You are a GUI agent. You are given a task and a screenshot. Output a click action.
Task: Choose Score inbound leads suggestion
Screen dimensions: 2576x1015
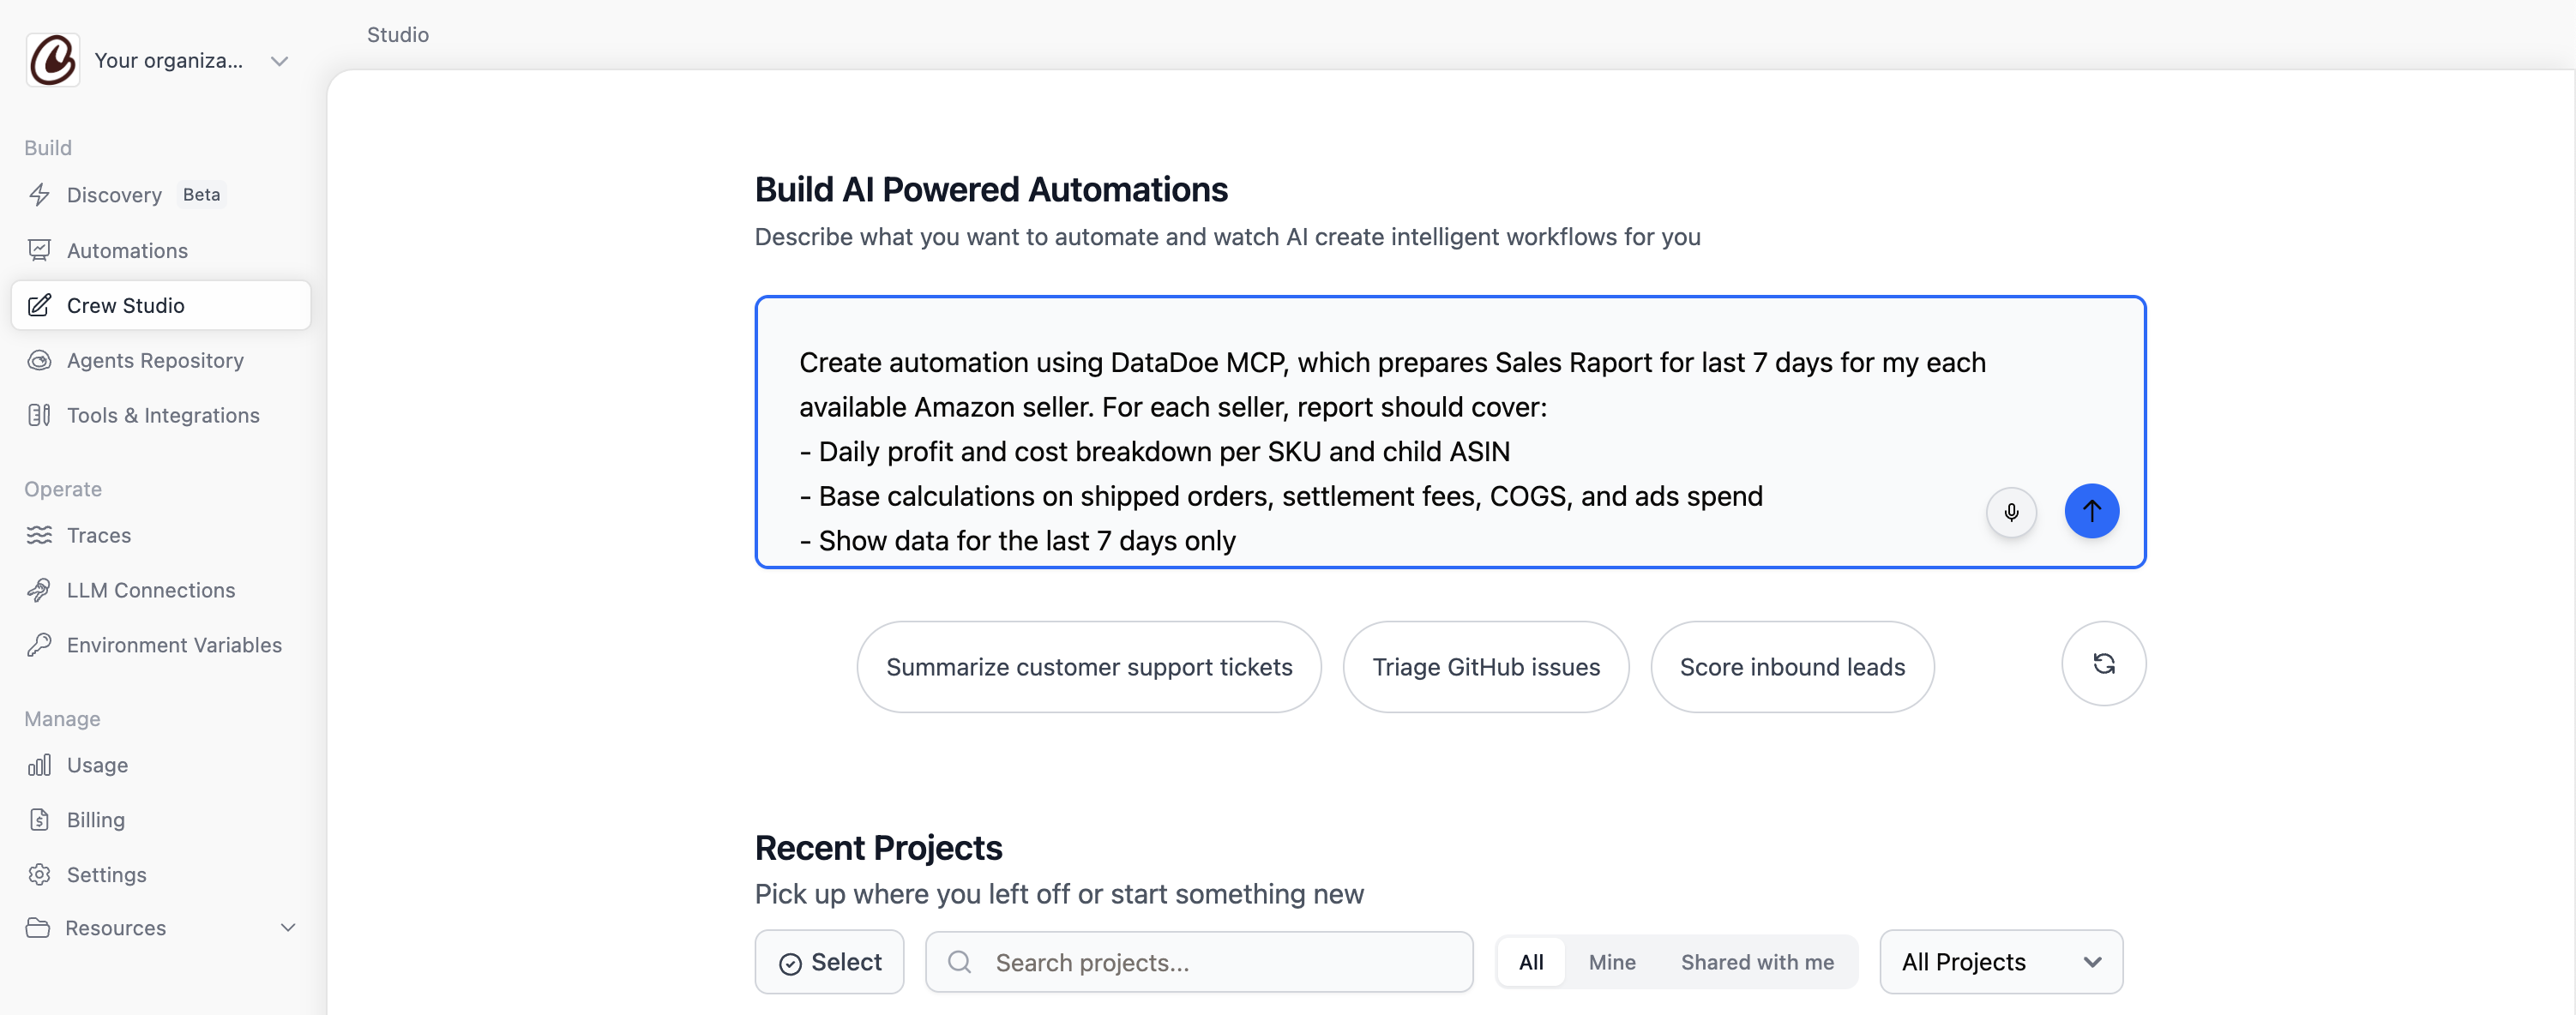click(1792, 667)
